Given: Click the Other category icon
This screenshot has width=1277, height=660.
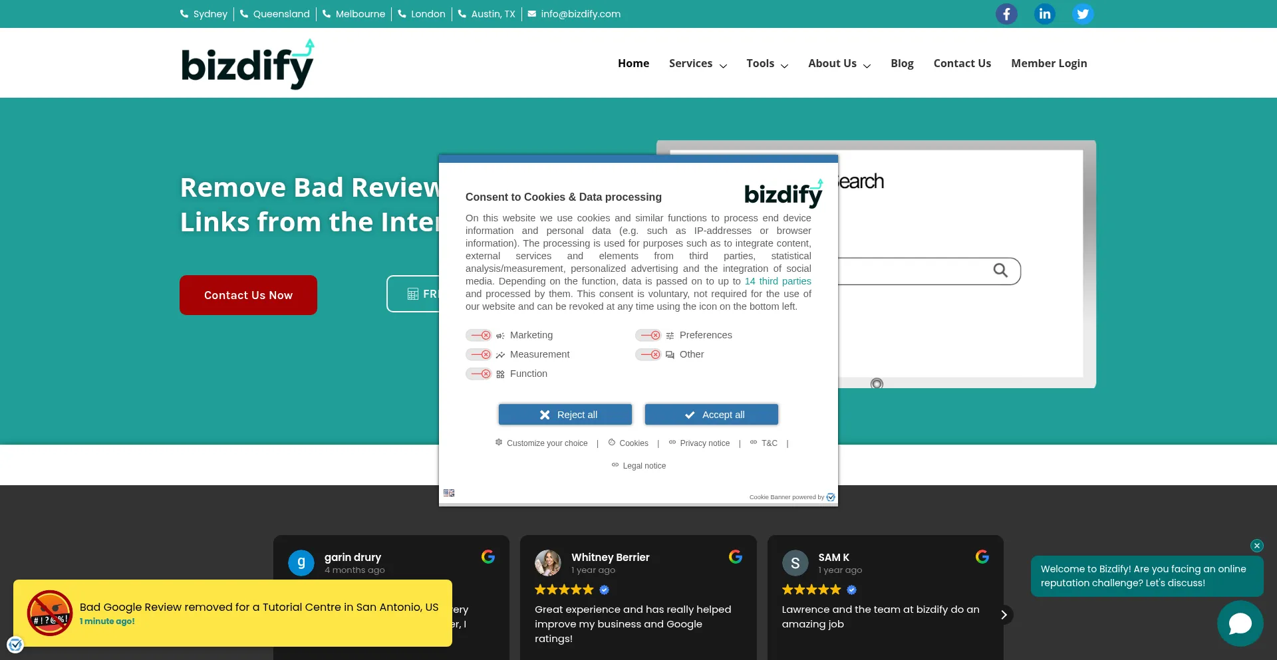Looking at the screenshot, I should click(670, 355).
